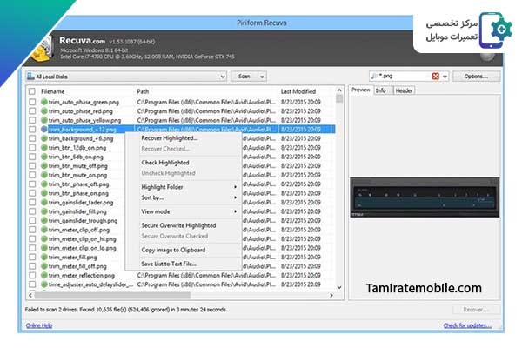Open the Options dialog
Image resolution: width=522 pixels, height=348 pixels.
coord(476,77)
